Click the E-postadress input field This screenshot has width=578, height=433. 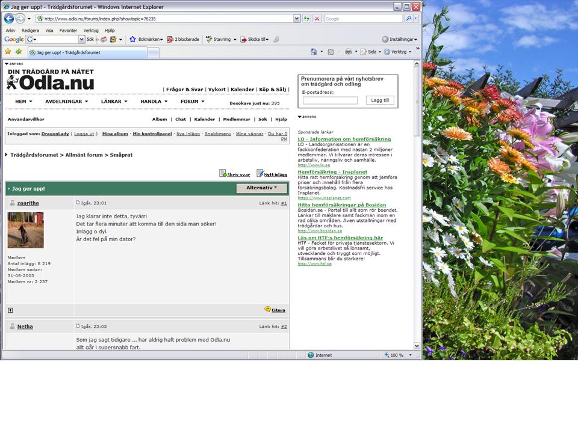(x=330, y=100)
